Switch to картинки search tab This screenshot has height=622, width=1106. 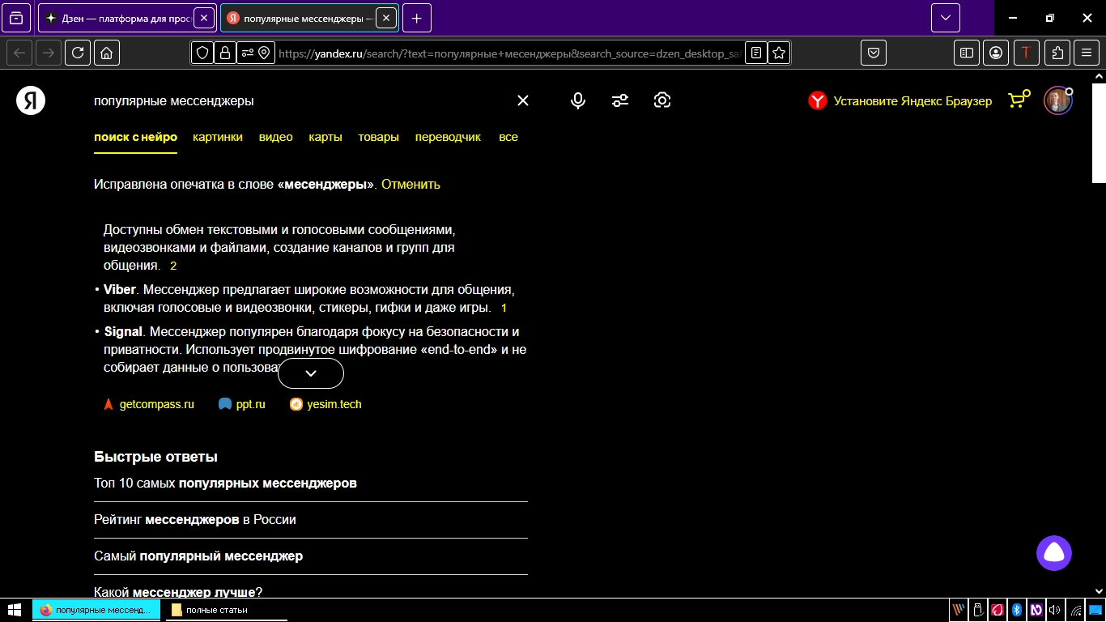[x=218, y=137]
